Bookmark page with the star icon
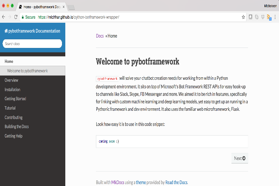 point(243,17)
